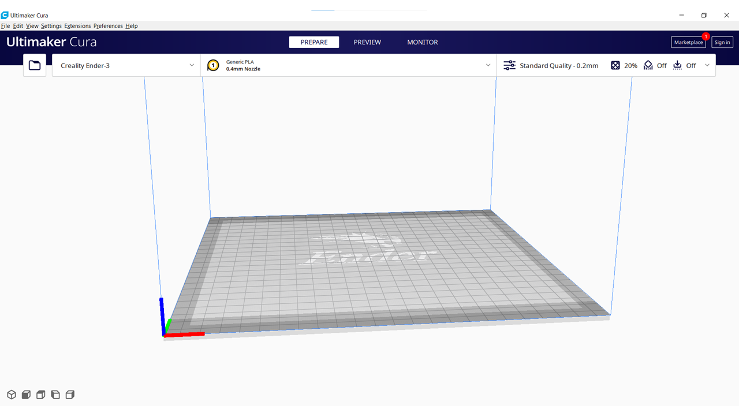Open the Edit menu
This screenshot has height=416, width=739.
pos(18,26)
